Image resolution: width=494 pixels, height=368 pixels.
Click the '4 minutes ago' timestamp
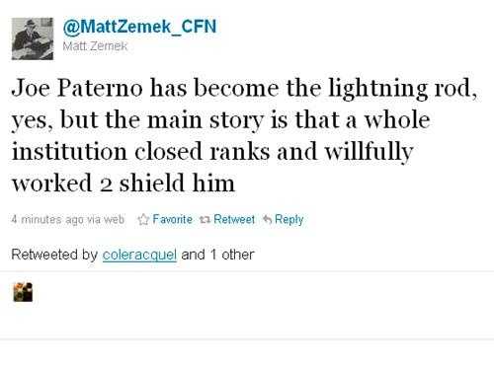47,219
